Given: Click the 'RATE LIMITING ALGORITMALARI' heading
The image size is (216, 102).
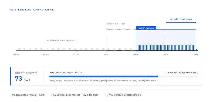Looking at the screenshot, I should pyautogui.click(x=32, y=10).
